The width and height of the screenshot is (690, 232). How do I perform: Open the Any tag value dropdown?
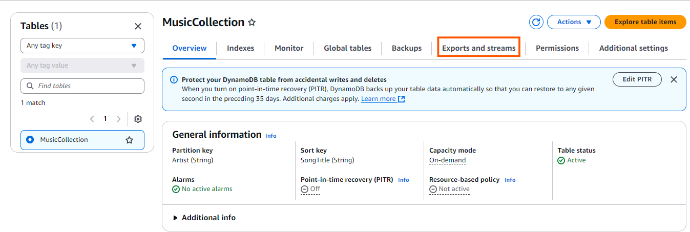click(x=82, y=66)
